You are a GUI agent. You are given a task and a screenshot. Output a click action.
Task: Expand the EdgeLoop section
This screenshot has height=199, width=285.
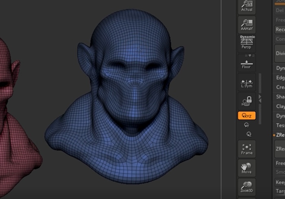coord(280,78)
